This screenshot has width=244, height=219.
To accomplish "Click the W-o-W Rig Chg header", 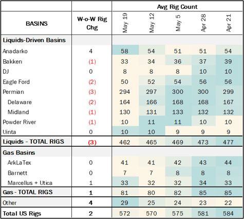I will tap(92, 23).
